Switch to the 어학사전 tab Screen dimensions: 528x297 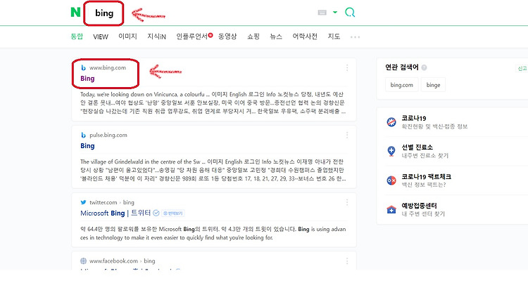point(305,37)
